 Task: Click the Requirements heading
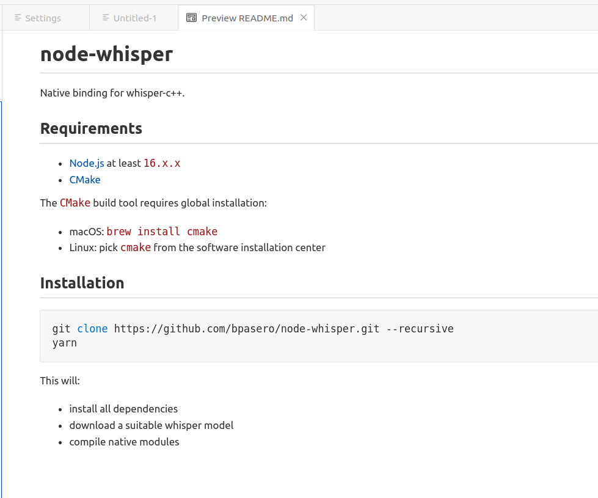[x=91, y=128]
